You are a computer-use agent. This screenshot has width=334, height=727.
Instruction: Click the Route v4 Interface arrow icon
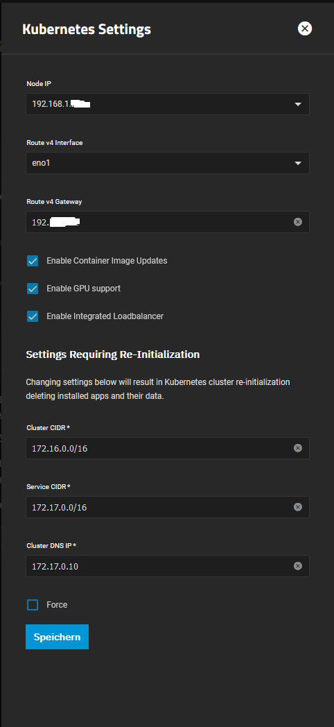pos(298,163)
